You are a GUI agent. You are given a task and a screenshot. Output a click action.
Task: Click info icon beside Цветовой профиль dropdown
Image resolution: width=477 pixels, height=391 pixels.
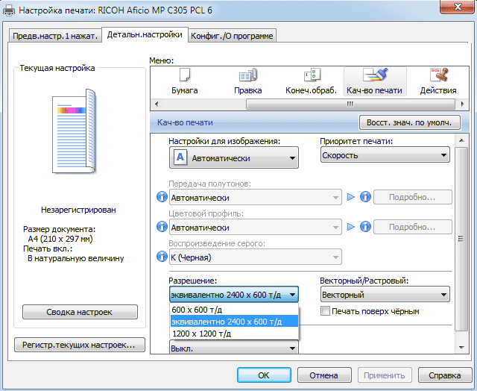[162, 227]
